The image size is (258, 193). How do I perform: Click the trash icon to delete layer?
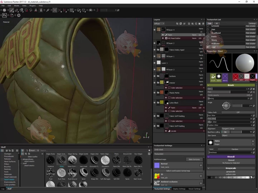203,24
